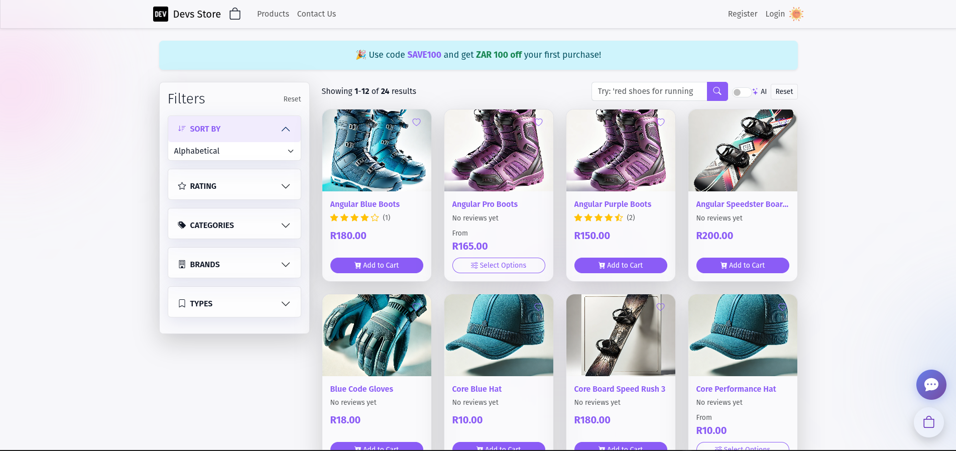This screenshot has height=451, width=956.
Task: Go to the Login page
Action: click(775, 14)
